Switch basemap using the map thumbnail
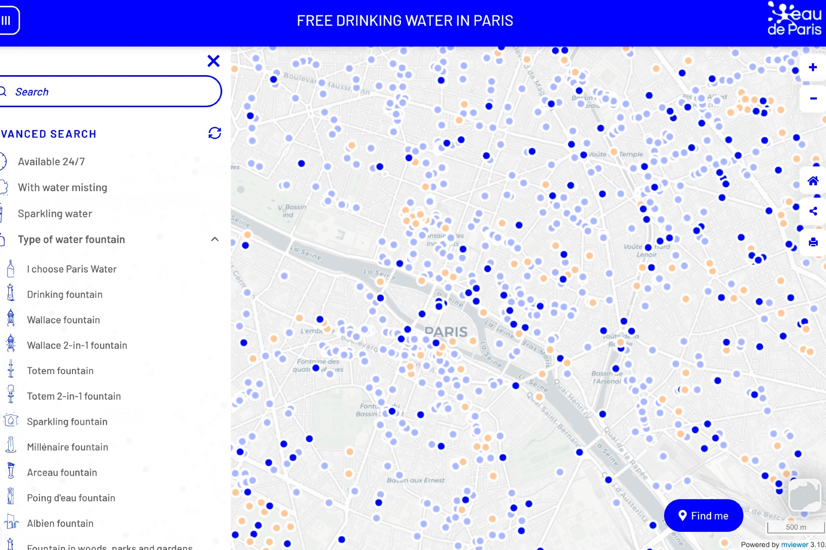The height and width of the screenshot is (550, 826). tap(804, 495)
